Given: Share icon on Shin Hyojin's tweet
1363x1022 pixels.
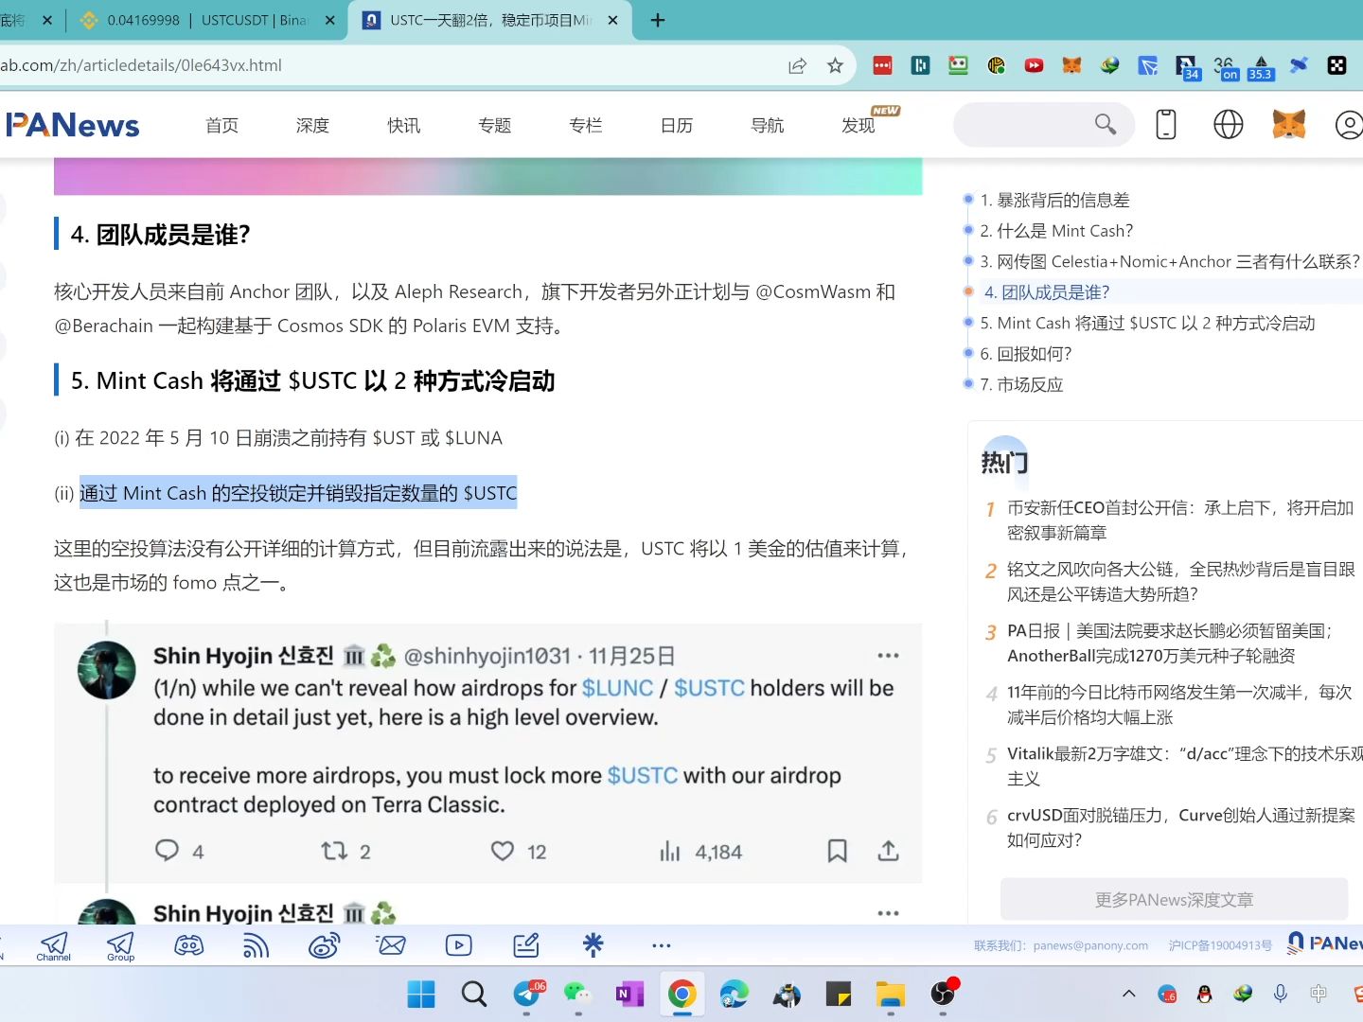Looking at the screenshot, I should point(888,851).
